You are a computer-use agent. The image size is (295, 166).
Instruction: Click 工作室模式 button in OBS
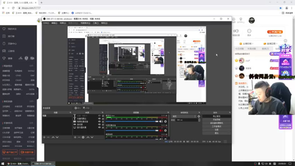click(216, 127)
